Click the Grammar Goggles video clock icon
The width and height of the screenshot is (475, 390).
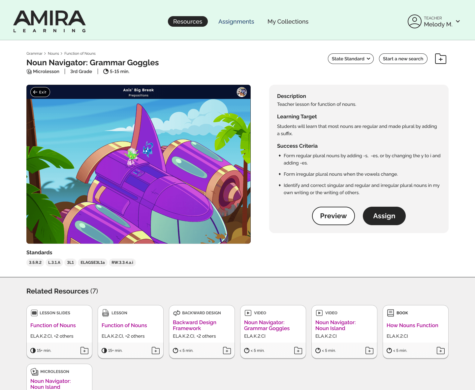tap(247, 350)
